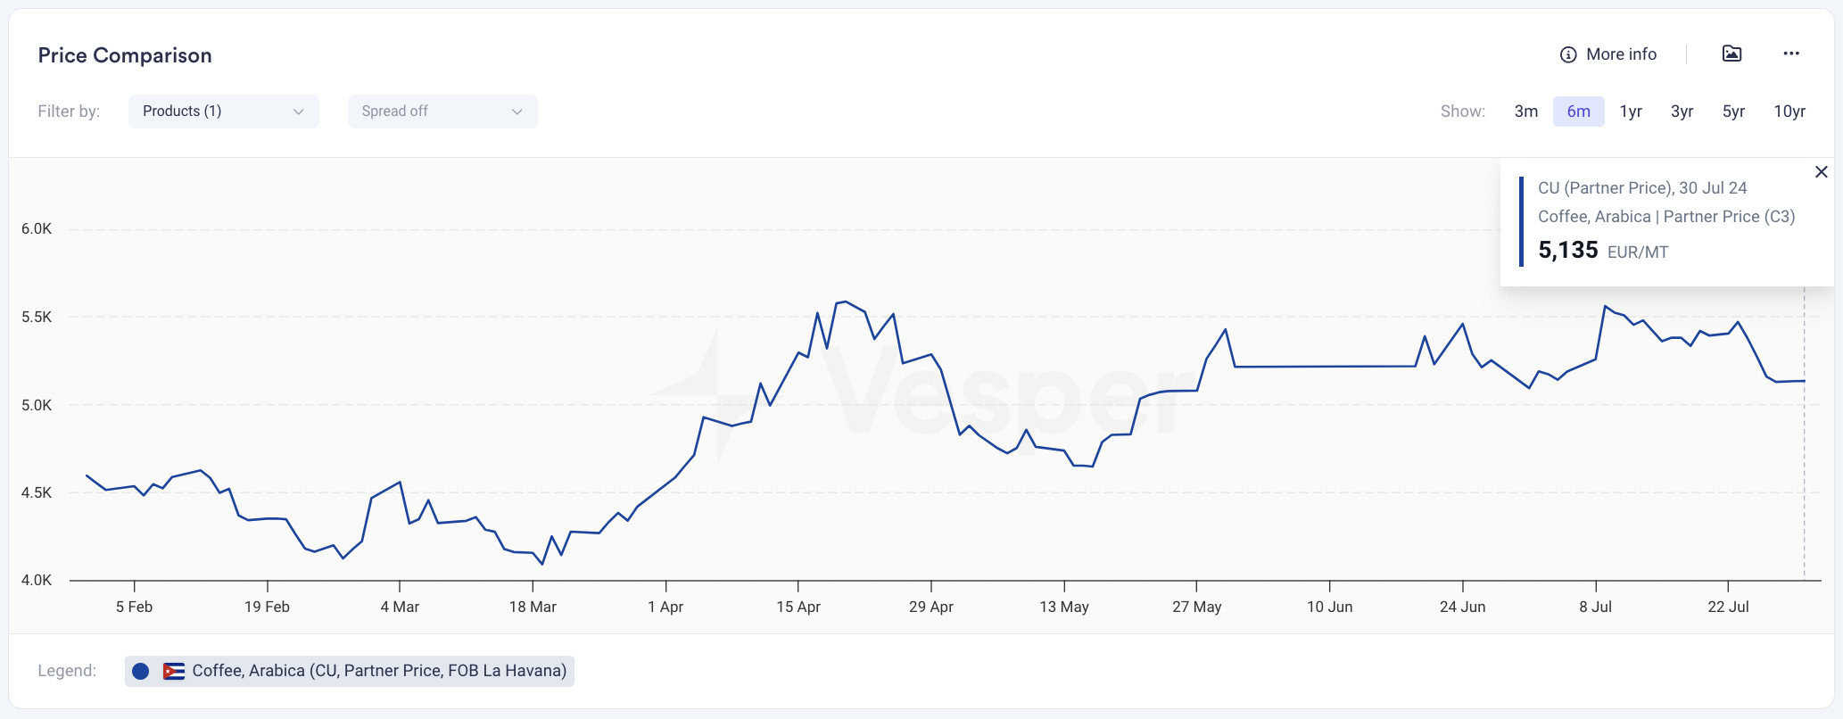This screenshot has height=719, width=1843.
Task: Expand the Products (1) filter dropdown
Action: coord(224,112)
